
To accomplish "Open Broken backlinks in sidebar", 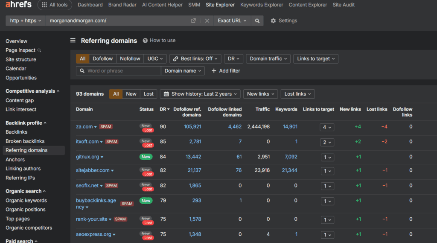I will coord(25,141).
